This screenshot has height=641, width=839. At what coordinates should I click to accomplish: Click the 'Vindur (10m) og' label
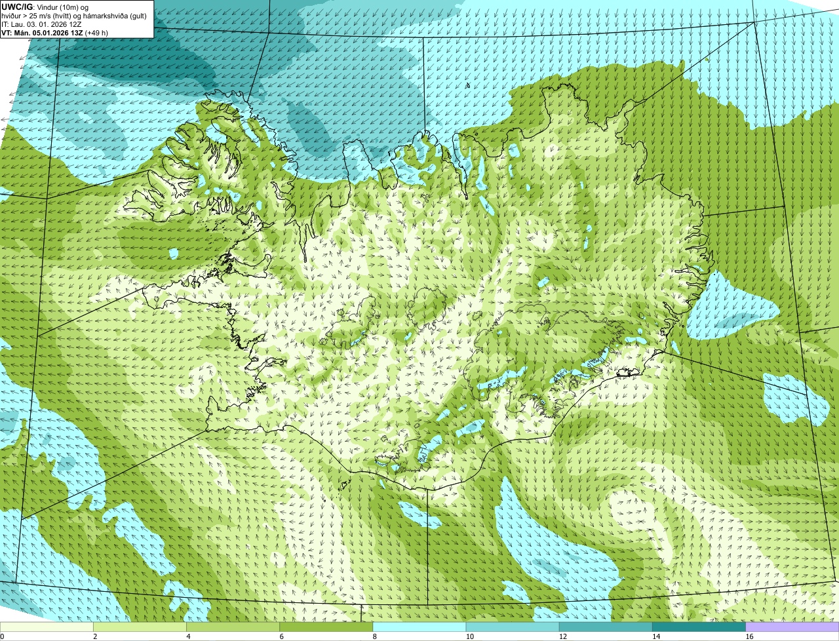tap(62, 7)
